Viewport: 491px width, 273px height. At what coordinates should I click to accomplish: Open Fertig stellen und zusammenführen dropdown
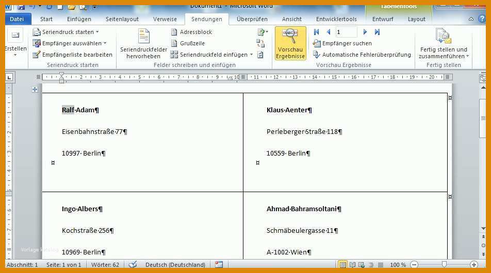click(x=444, y=44)
